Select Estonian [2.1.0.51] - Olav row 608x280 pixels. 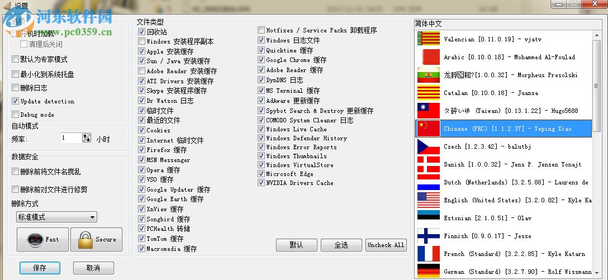(503, 218)
